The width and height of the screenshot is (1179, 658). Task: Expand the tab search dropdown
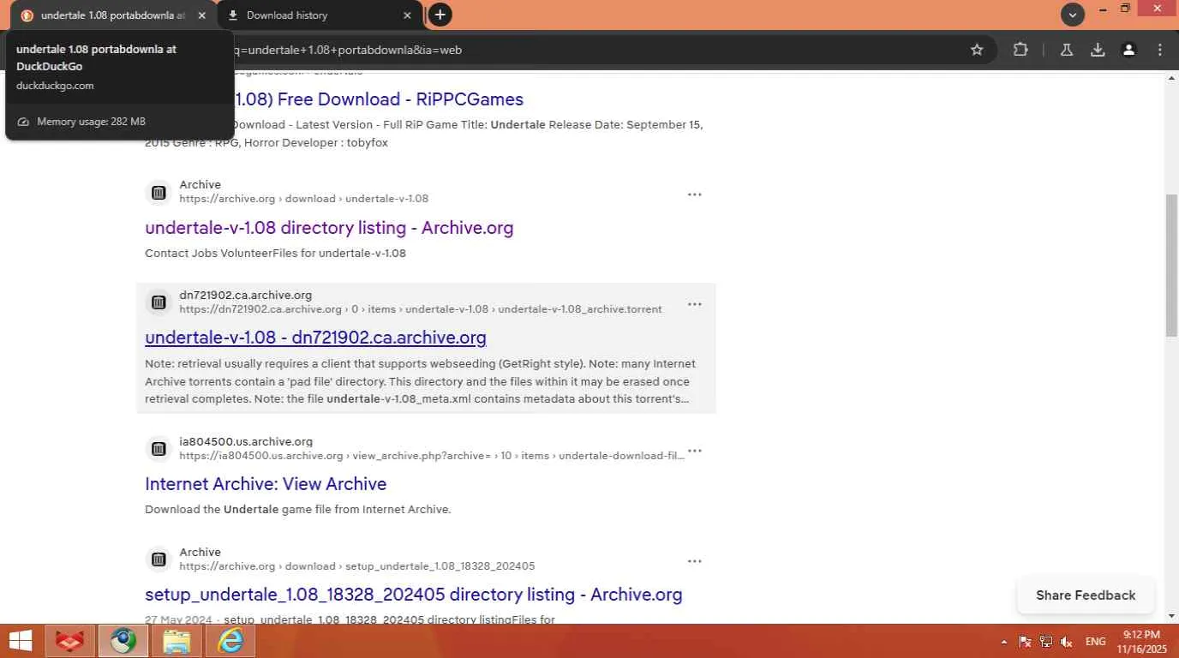tap(1072, 15)
